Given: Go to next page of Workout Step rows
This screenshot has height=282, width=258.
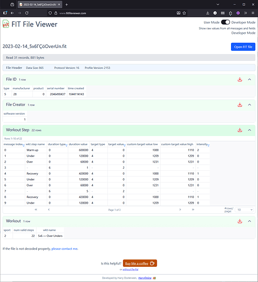Looking at the screenshot, I should [x=180, y=209].
